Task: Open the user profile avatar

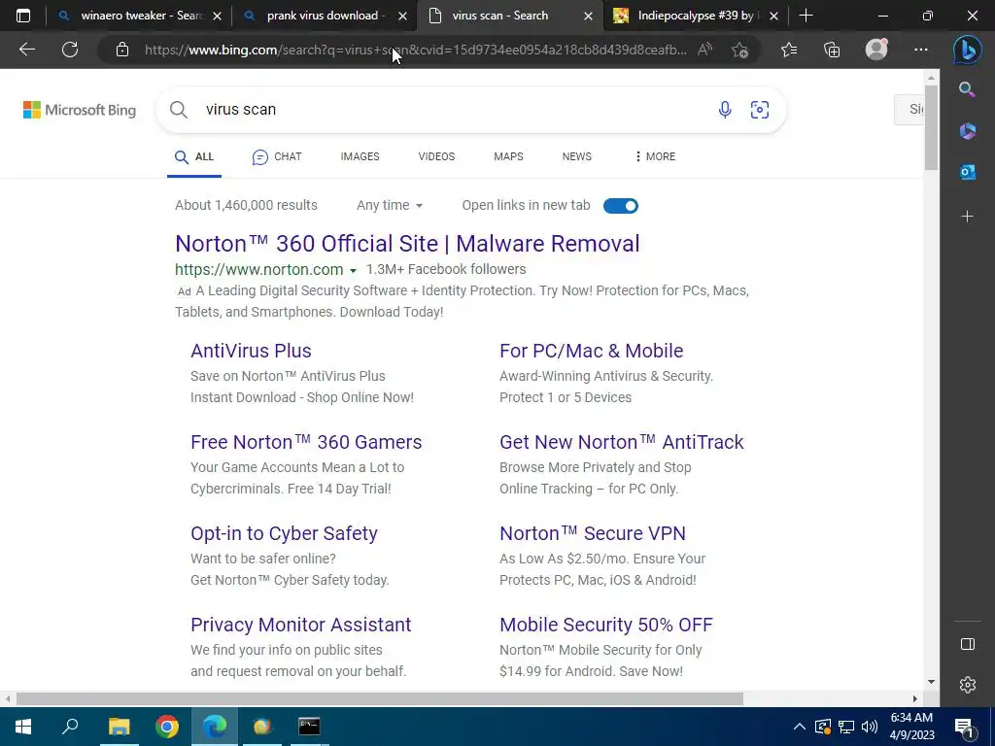Action: (876, 50)
